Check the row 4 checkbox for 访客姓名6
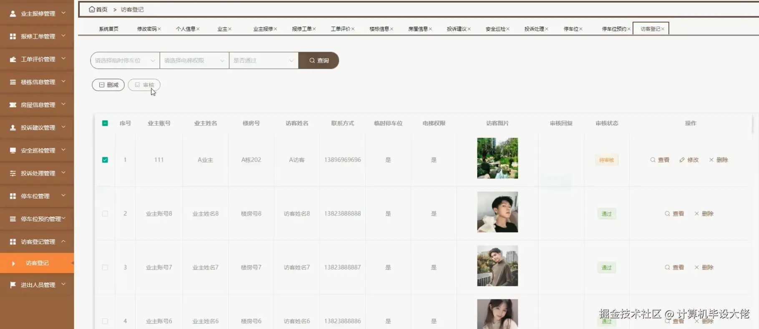 click(105, 321)
